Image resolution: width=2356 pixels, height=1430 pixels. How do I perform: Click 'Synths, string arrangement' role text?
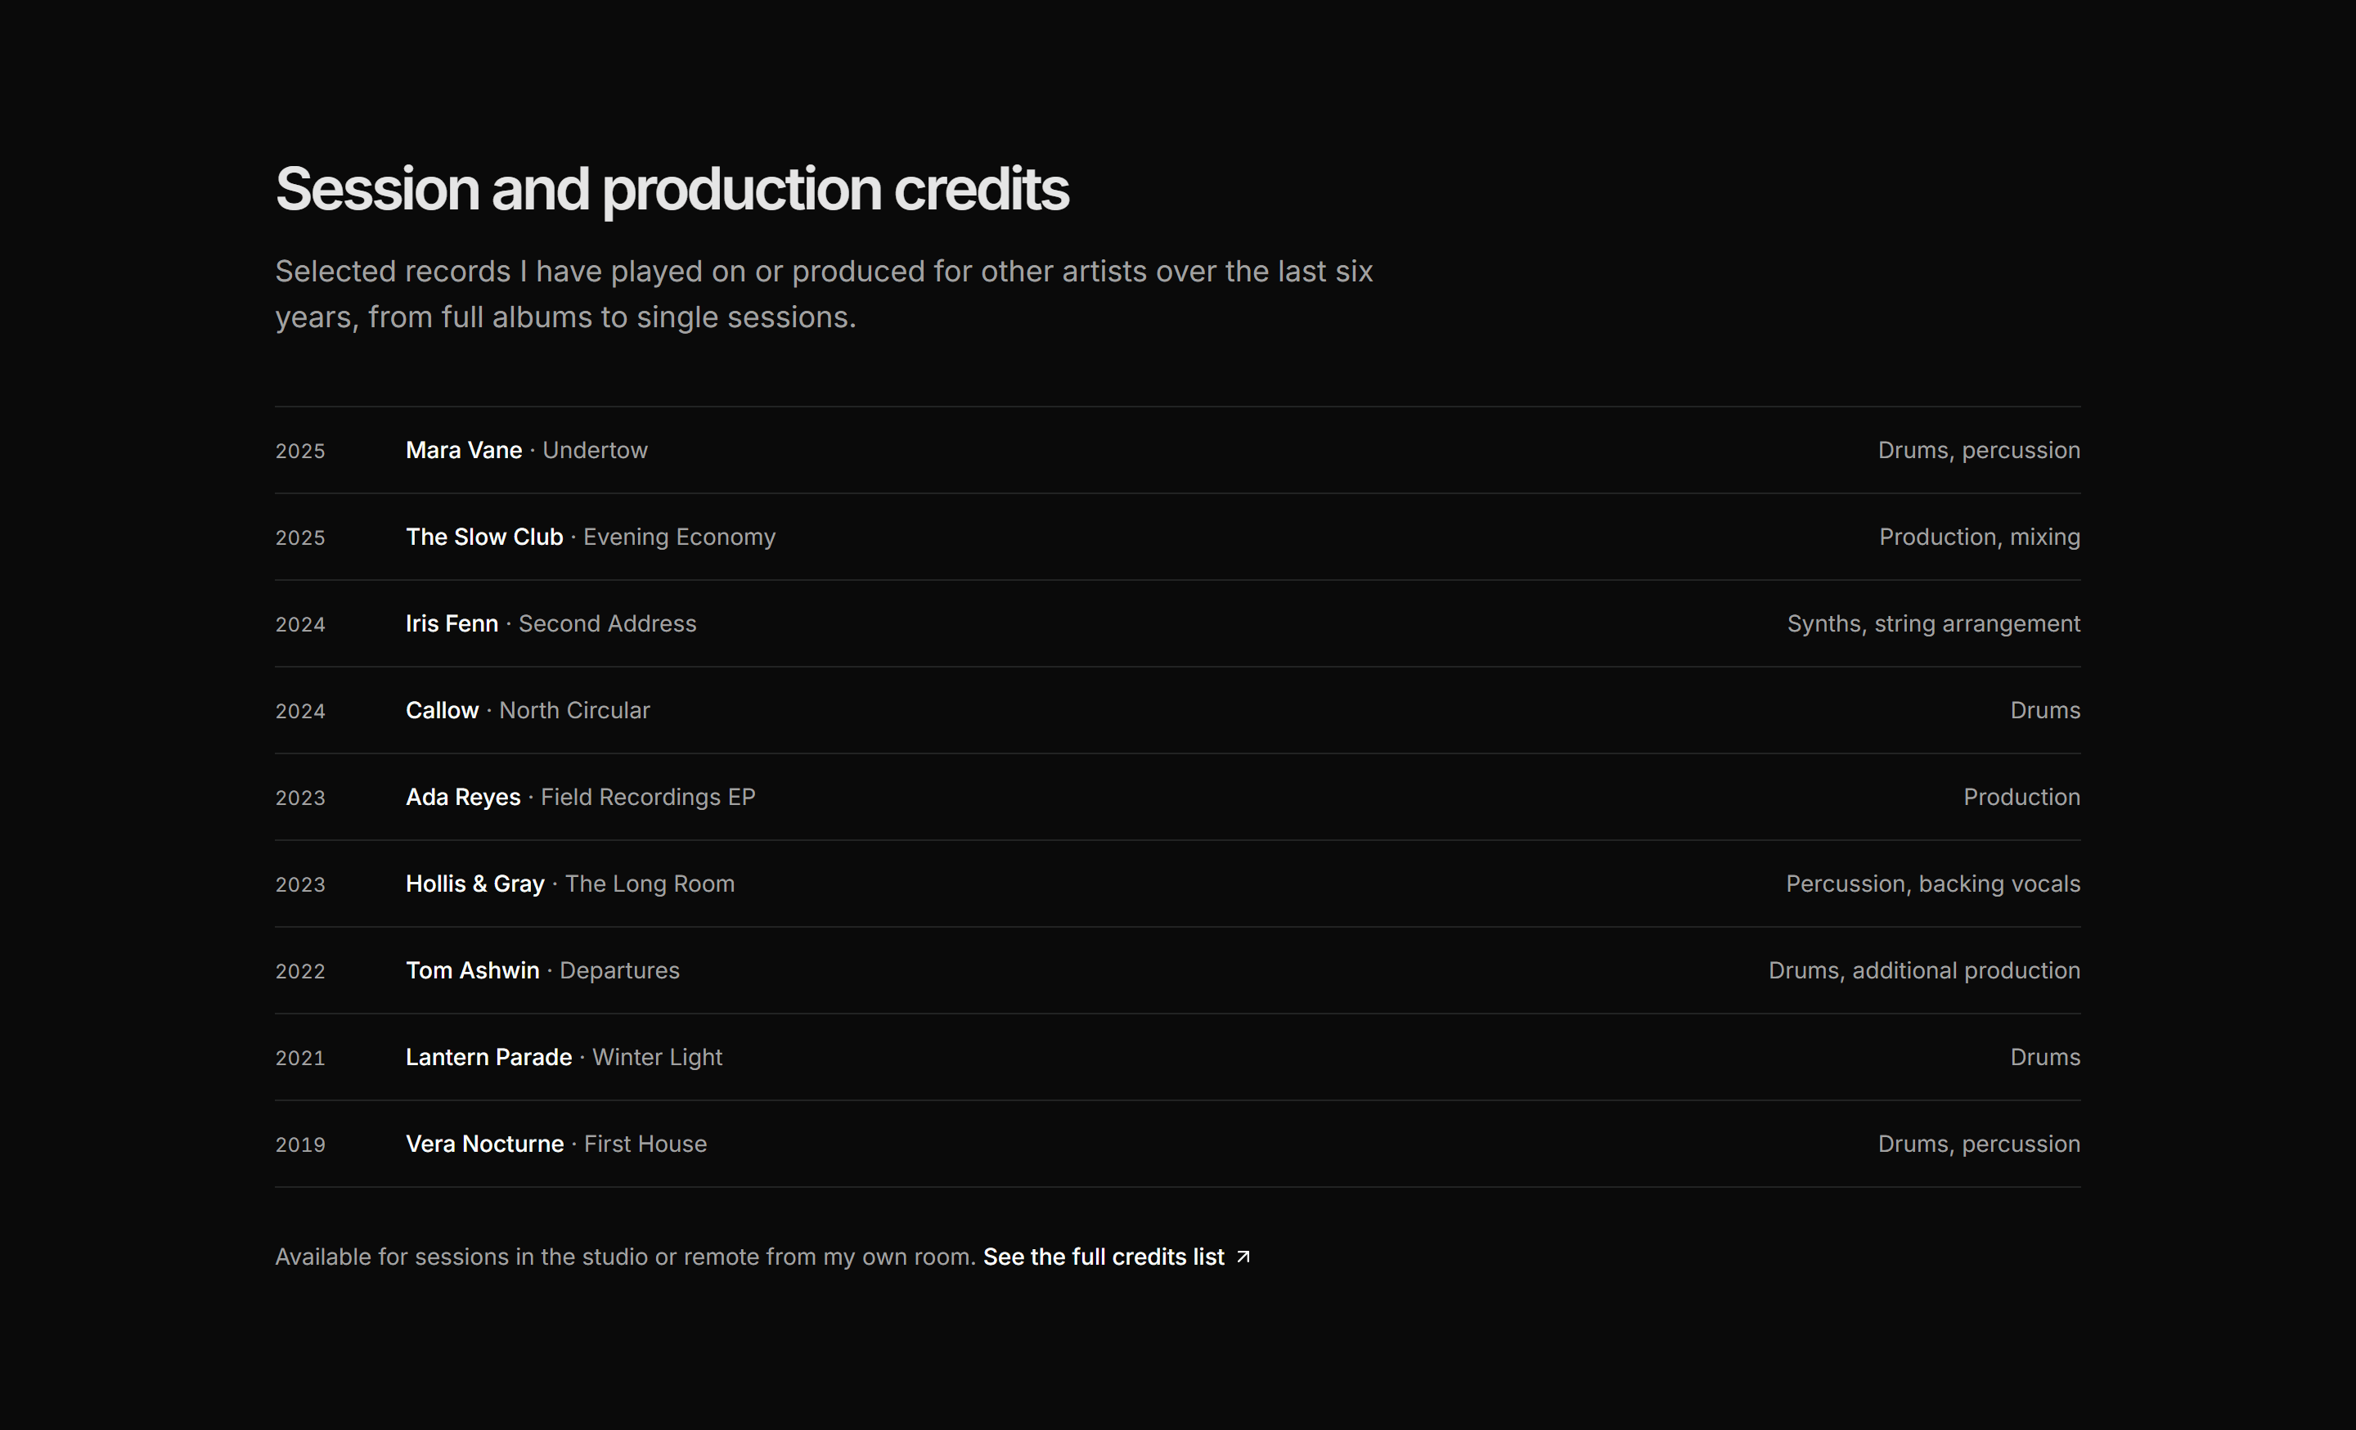1933,624
